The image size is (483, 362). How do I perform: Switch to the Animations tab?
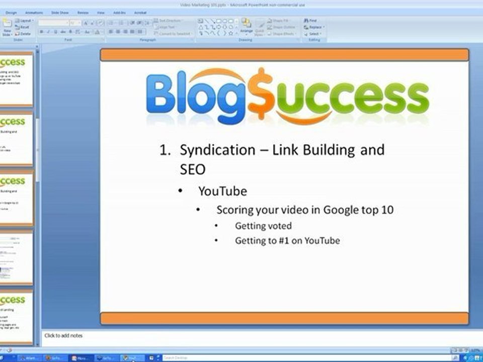tap(34, 13)
